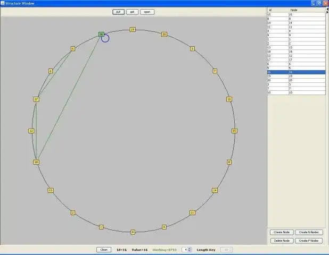Viewport: 329px width, 255px height.
Task: Click node 18 on the ring
Action: tap(36, 162)
